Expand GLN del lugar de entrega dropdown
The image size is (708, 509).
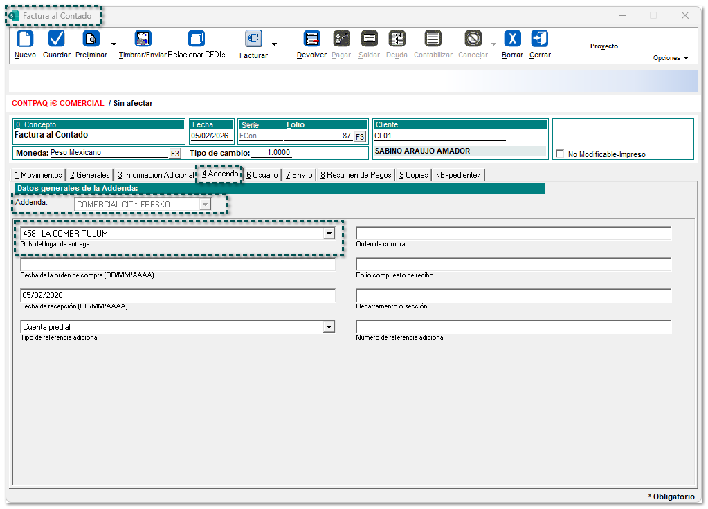[329, 234]
